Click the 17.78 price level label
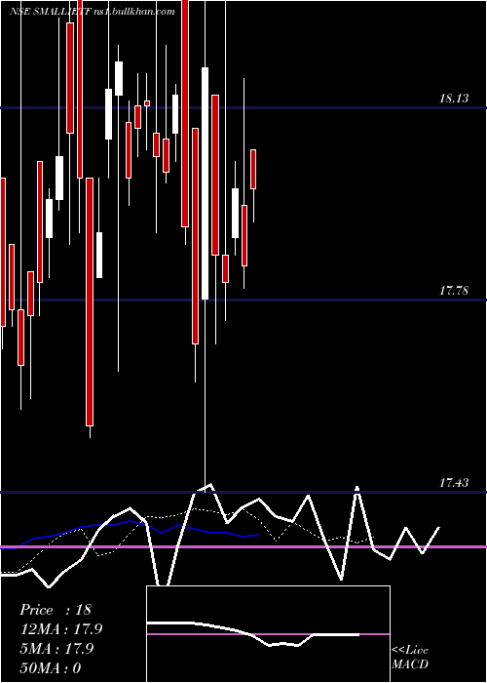 point(454,291)
